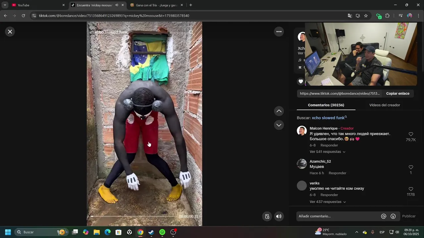Screen dimensions: 424x238
Task: Open Steam from the taskbar
Action: pos(151,232)
